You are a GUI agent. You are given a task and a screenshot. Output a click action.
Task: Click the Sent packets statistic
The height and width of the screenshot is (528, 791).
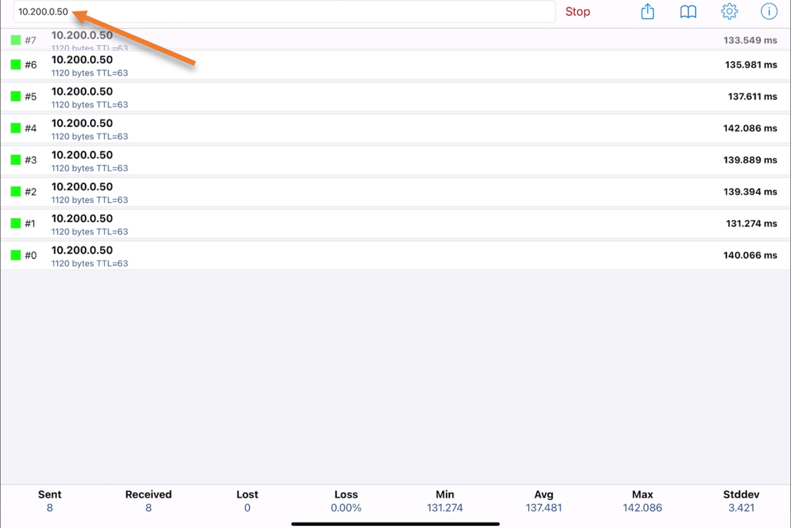[x=50, y=501]
